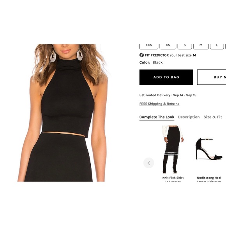Viewport: 226px width, 226px height.
Task: Click the Black color label
Action: [157, 63]
